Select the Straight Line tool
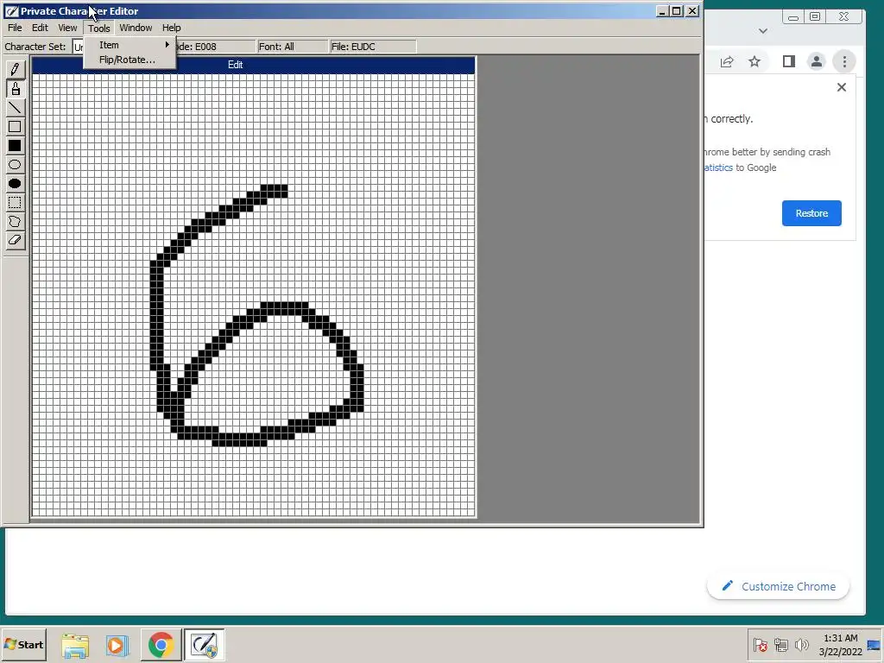The height and width of the screenshot is (663, 884). [x=16, y=108]
